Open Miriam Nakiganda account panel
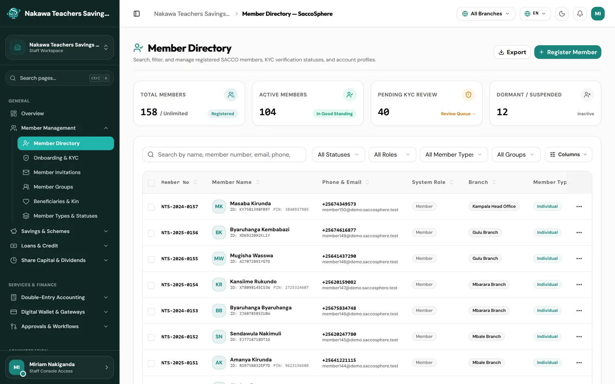The width and height of the screenshot is (615, 384). pos(59,367)
